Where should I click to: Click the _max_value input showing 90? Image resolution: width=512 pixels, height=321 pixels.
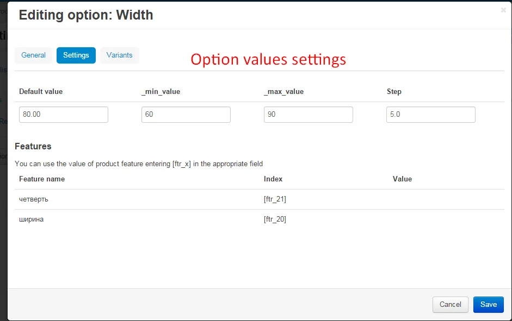tap(309, 115)
